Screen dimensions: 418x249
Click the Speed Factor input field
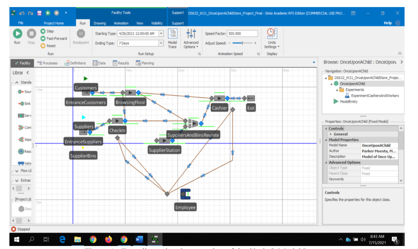[x=243, y=33]
